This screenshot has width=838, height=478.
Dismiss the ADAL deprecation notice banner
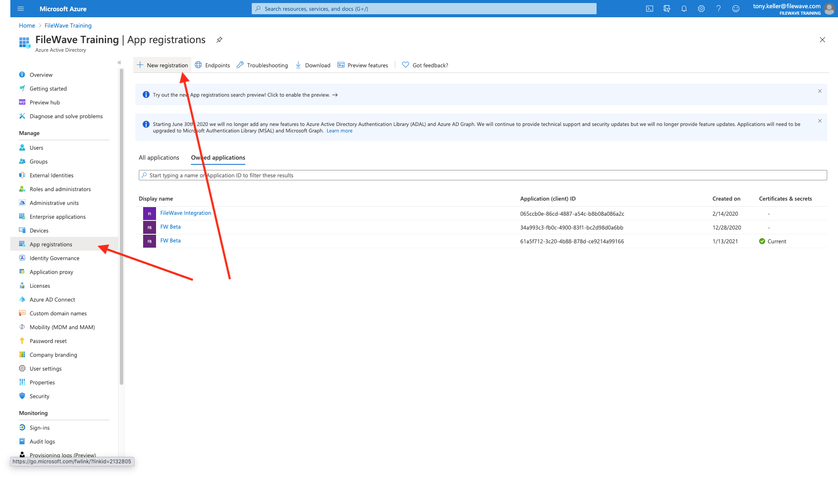[x=820, y=121]
